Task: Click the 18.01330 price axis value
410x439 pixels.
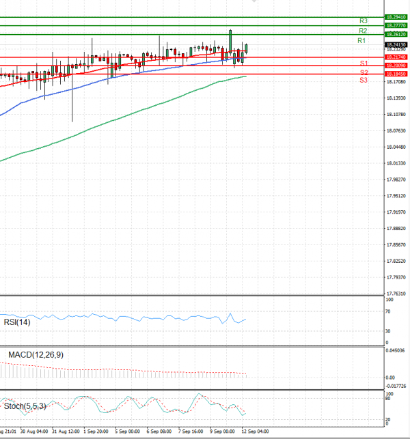Action: pyautogui.click(x=396, y=163)
